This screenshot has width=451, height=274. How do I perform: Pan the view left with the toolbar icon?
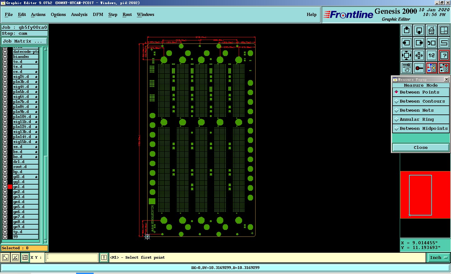tap(407, 43)
